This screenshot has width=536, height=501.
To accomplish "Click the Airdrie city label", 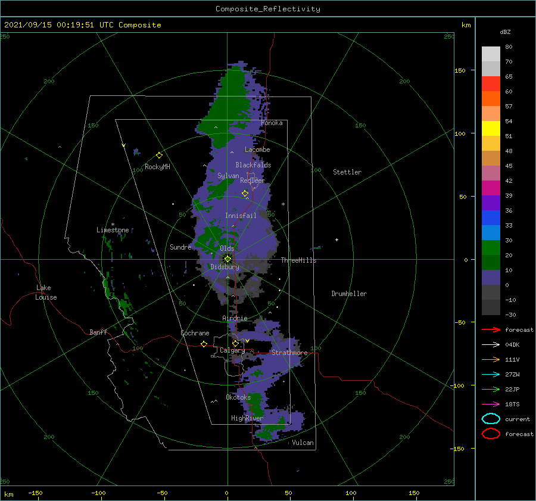I will point(235,318).
